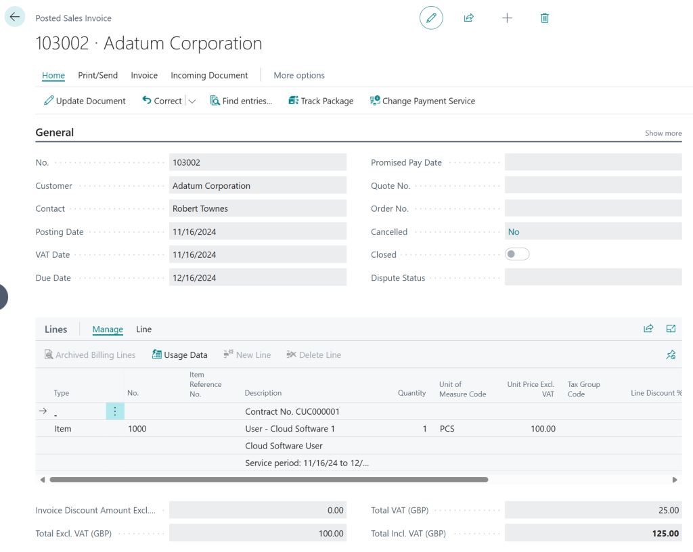
Task: Click Update Document button
Action: (85, 101)
